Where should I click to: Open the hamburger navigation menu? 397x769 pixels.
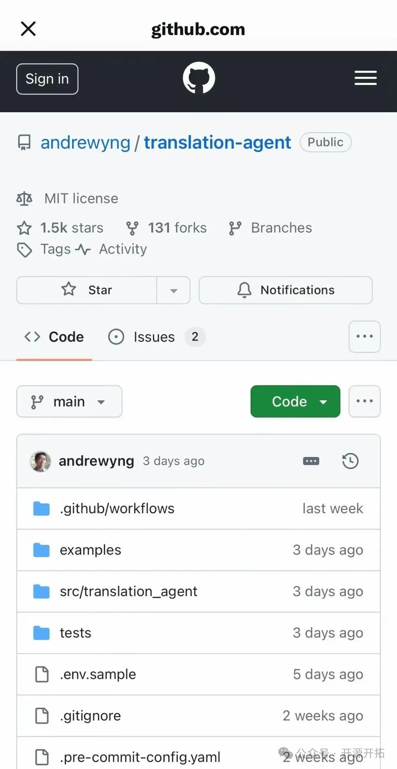[x=365, y=78]
